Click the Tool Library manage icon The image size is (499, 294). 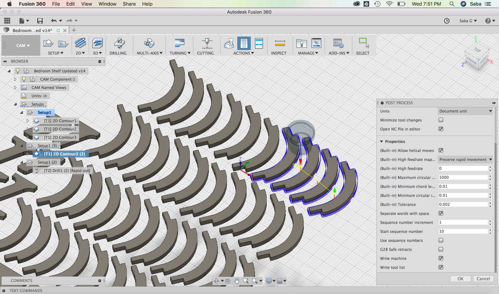pyautogui.click(x=301, y=43)
